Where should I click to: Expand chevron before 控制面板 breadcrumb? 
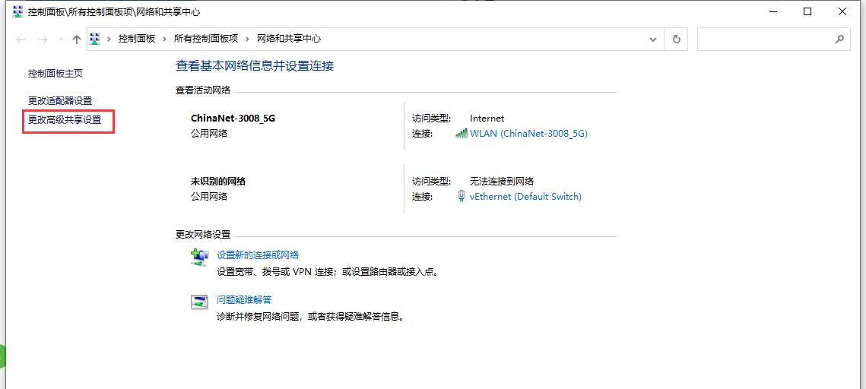pos(109,39)
